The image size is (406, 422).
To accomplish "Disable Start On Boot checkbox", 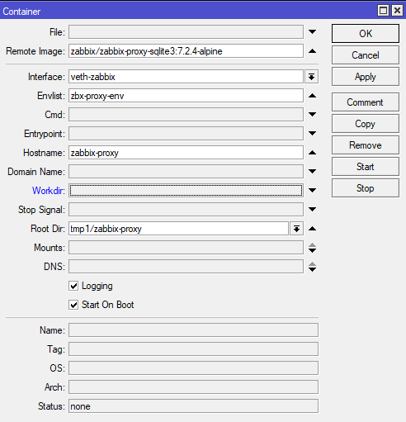I will click(x=73, y=305).
